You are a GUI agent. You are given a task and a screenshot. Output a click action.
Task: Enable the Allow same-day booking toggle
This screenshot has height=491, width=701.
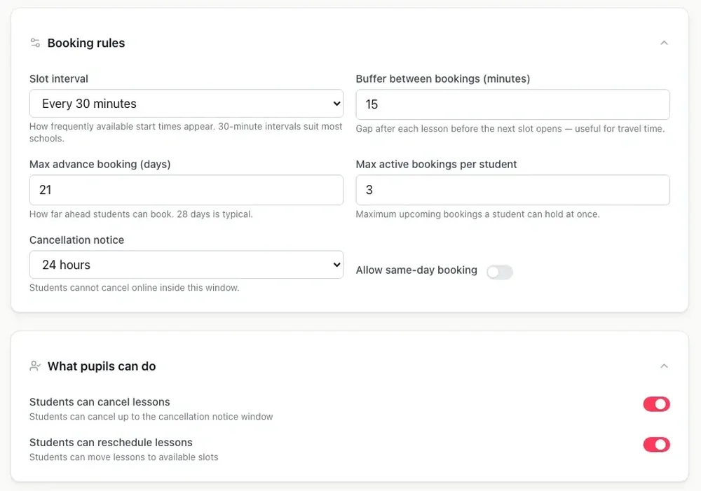[x=499, y=272]
